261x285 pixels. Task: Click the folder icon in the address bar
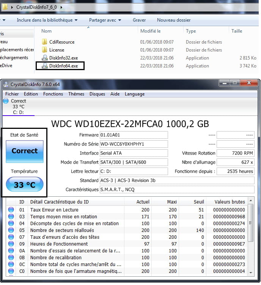coord(5,7)
